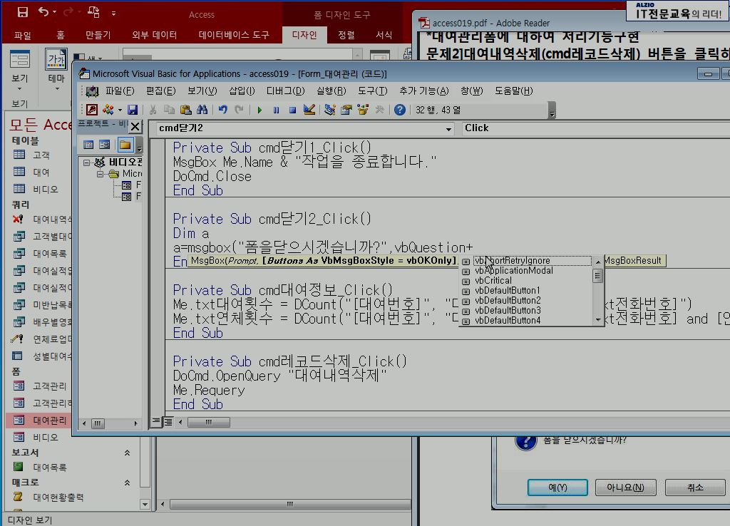Select vbApplicationModal in autocomplete list

[513, 271]
